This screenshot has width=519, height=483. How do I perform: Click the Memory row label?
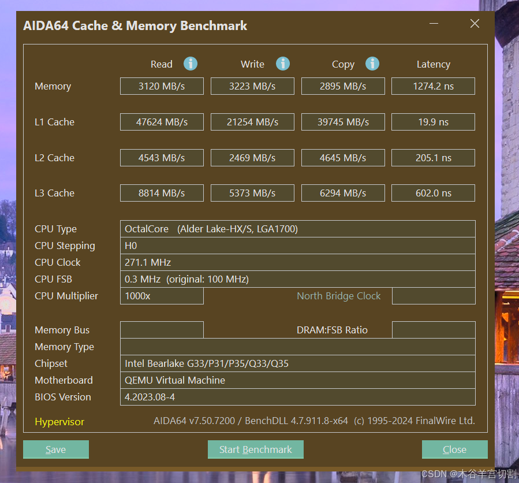click(53, 87)
